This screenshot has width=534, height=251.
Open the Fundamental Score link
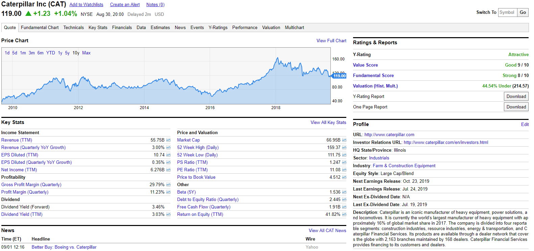pyautogui.click(x=373, y=75)
